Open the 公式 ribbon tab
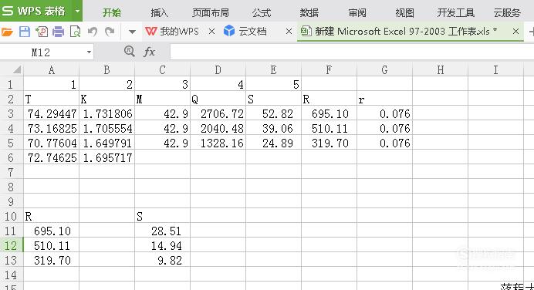Screen dimensions: 534x290 coord(262,13)
